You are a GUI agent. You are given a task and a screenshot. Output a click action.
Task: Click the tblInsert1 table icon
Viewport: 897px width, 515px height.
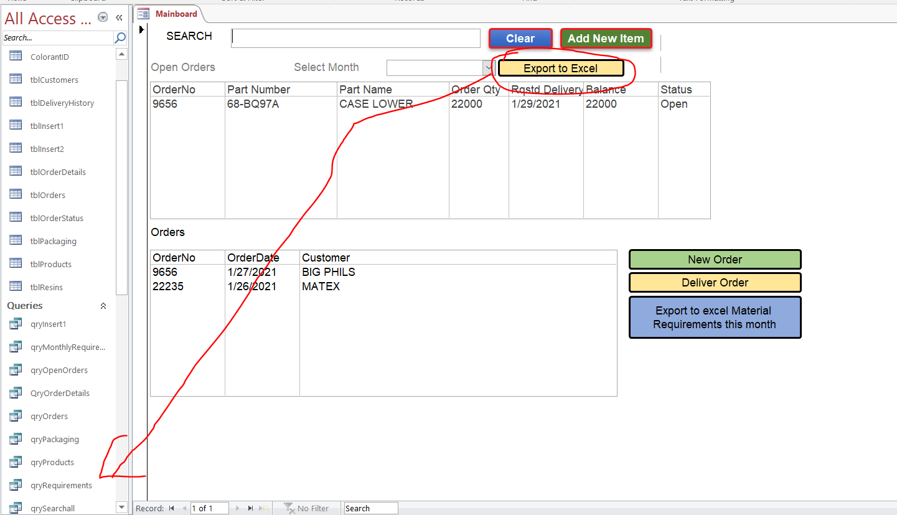pos(16,126)
